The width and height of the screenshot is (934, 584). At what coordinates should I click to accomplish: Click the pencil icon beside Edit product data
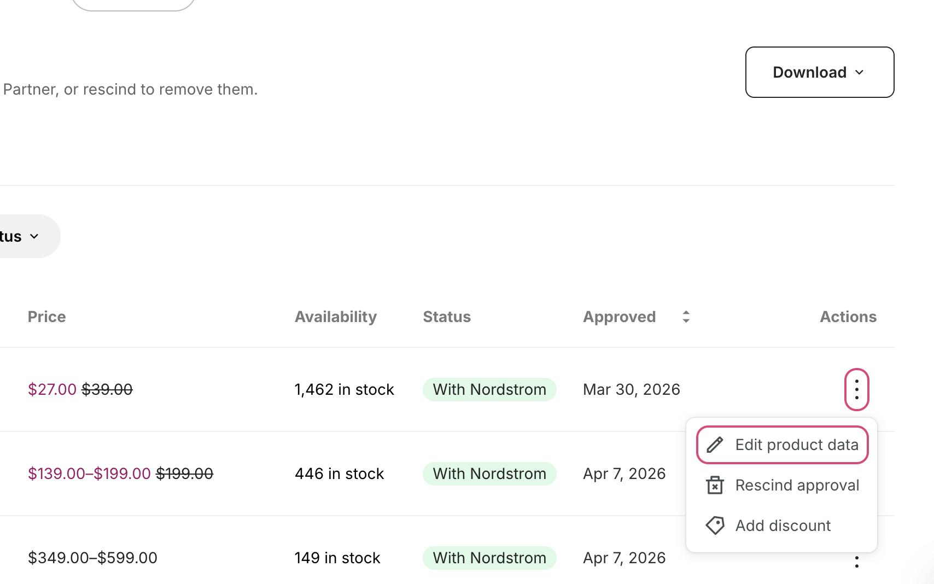[x=715, y=445]
